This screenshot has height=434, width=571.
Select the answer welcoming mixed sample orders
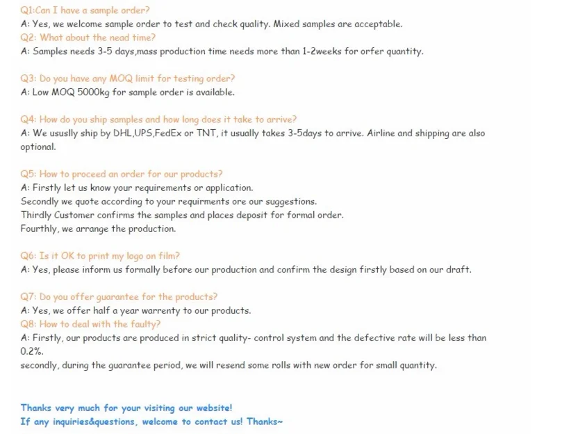pyautogui.click(x=211, y=24)
